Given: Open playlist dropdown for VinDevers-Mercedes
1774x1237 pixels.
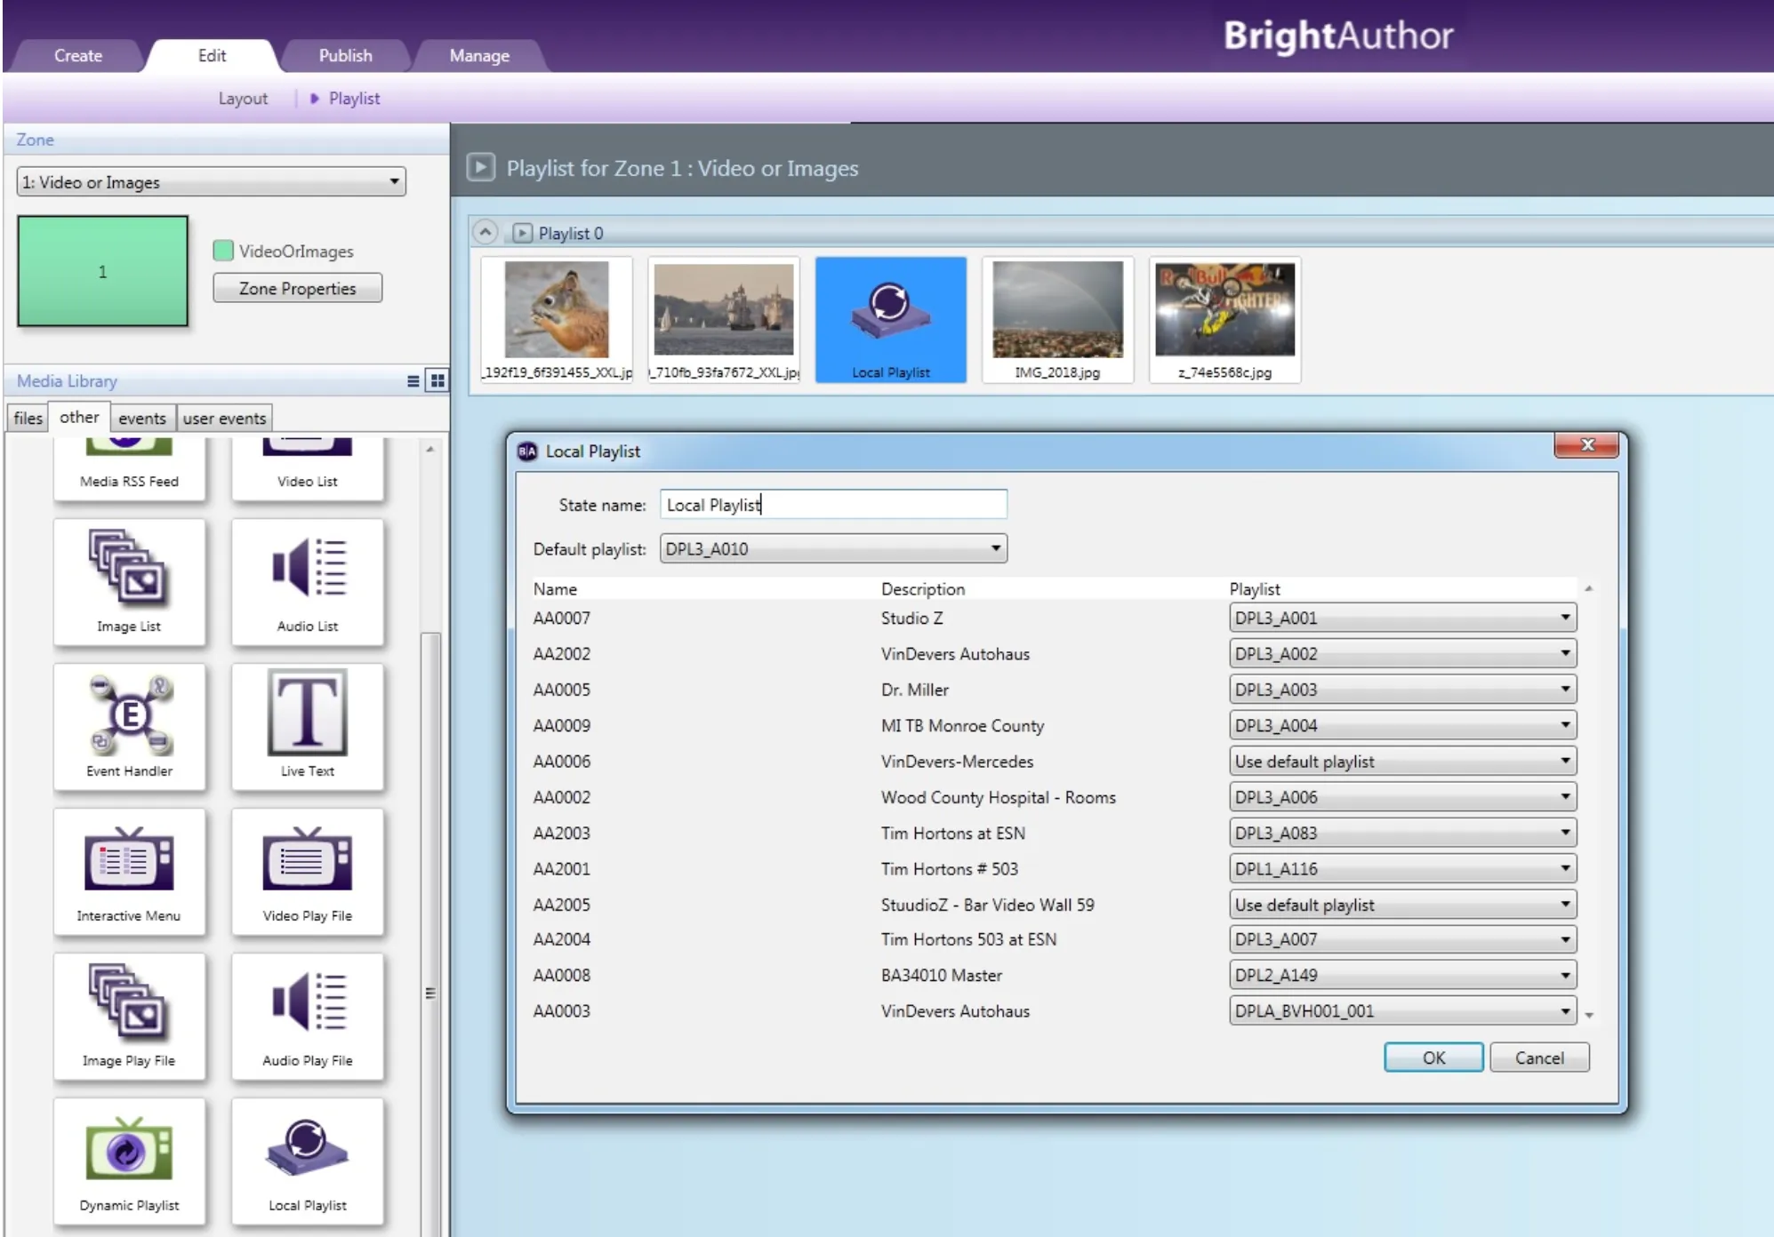Looking at the screenshot, I should point(1402,762).
